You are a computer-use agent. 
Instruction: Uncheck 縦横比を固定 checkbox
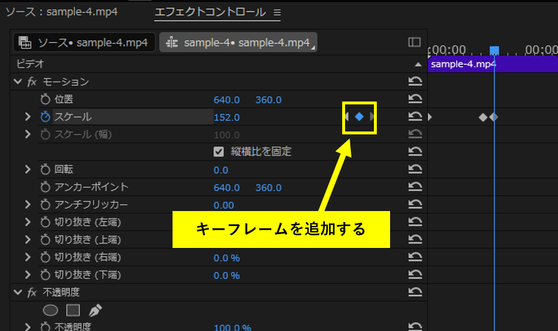(x=219, y=152)
